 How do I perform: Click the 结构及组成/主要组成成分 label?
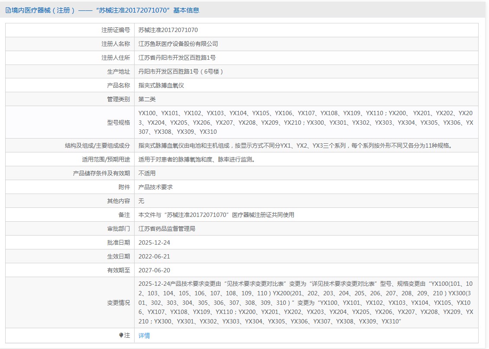coord(97,145)
